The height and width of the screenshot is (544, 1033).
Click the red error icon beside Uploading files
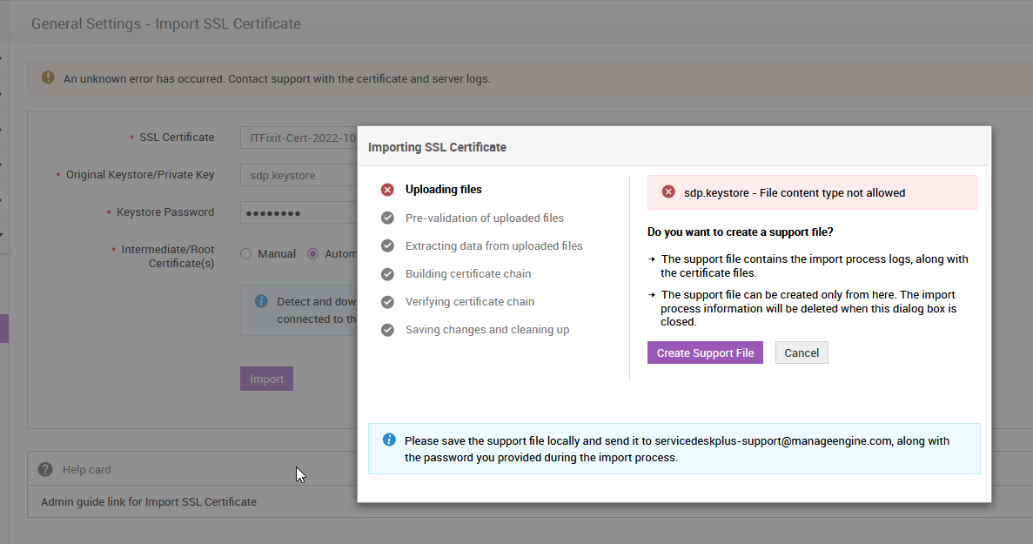pos(387,190)
